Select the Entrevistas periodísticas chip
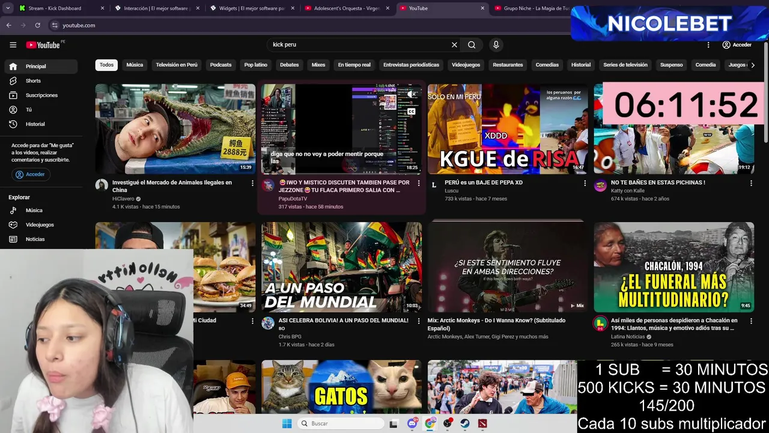Screen dimensions: 769x433 tap(412, 65)
